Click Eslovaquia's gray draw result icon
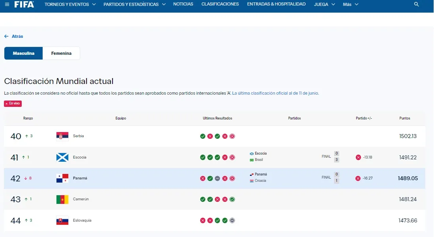 [232, 220]
